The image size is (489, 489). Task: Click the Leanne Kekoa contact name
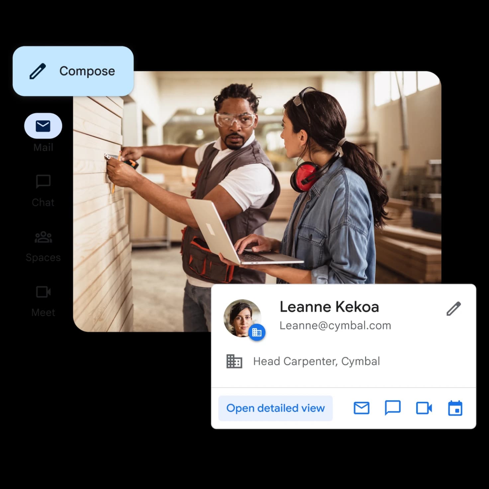[x=329, y=307]
